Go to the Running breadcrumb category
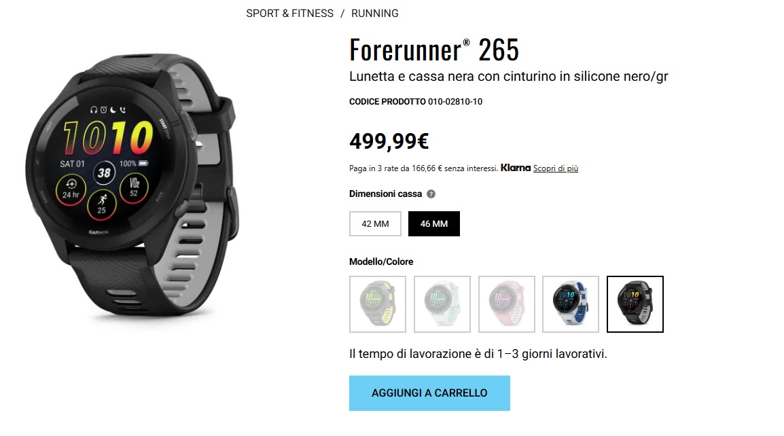The image size is (784, 436). click(375, 14)
